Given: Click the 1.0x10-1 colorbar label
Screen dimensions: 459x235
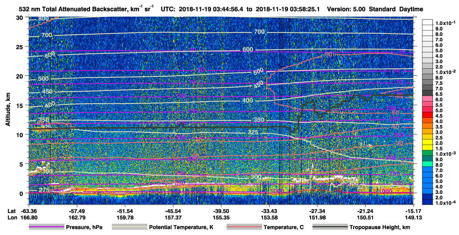Looking at the screenshot, I should tap(446, 23).
